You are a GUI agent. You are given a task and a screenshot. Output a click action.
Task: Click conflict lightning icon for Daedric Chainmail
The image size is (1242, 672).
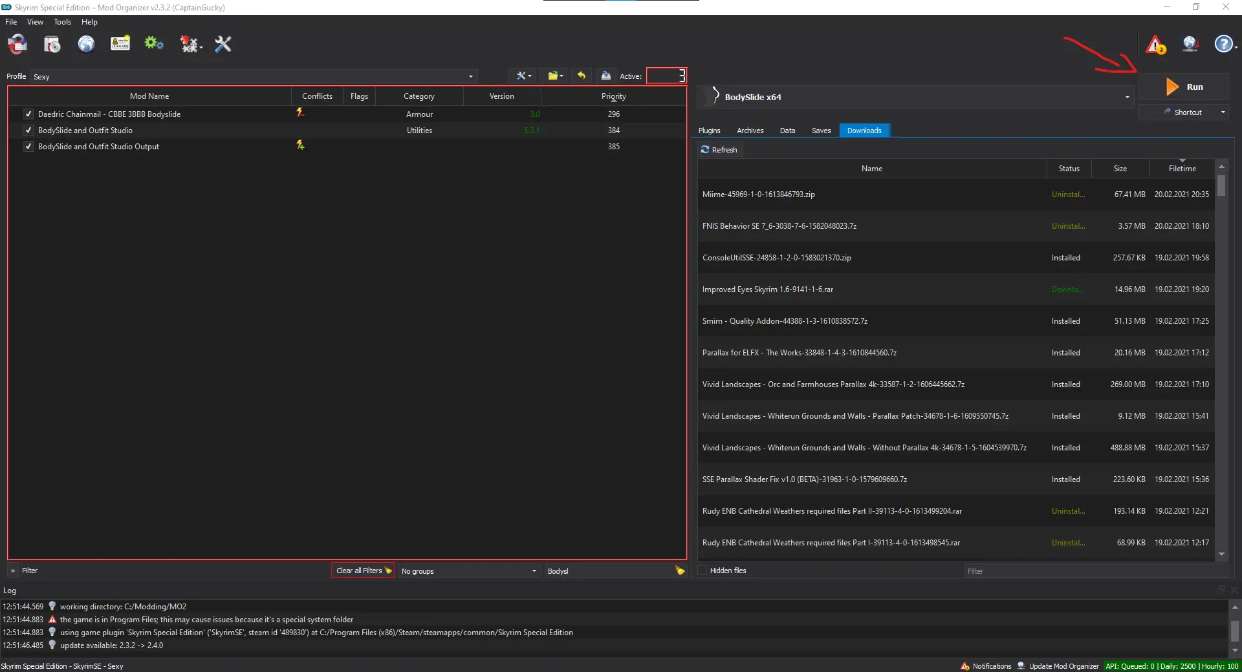tap(300, 112)
